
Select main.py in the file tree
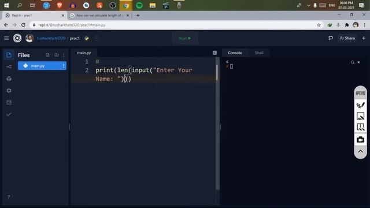point(42,66)
